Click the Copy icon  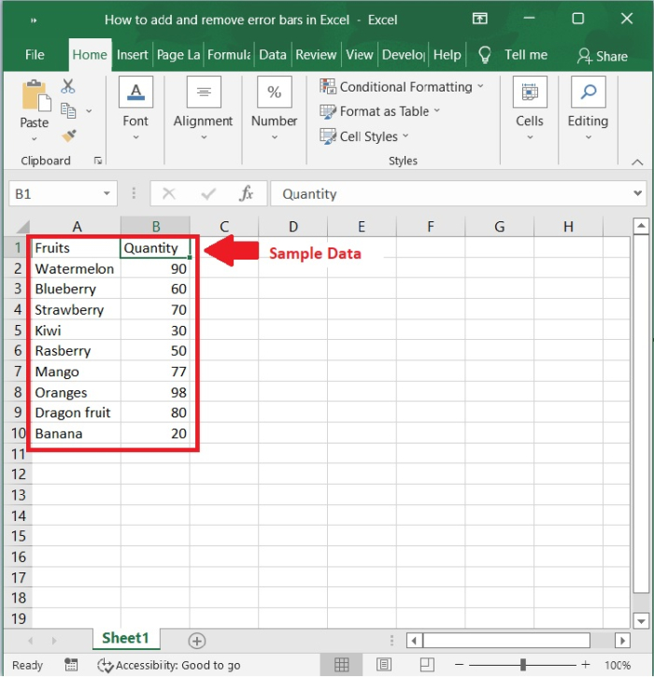click(68, 110)
